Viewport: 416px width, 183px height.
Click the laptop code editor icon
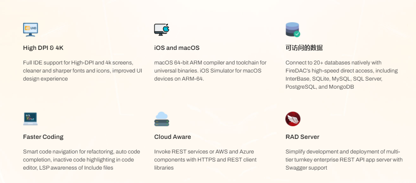coord(30,119)
